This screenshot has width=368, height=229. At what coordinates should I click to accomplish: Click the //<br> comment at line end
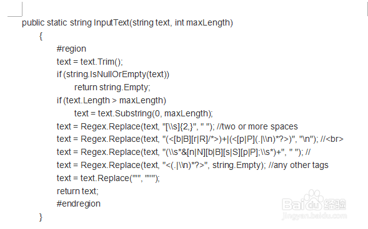point(332,139)
